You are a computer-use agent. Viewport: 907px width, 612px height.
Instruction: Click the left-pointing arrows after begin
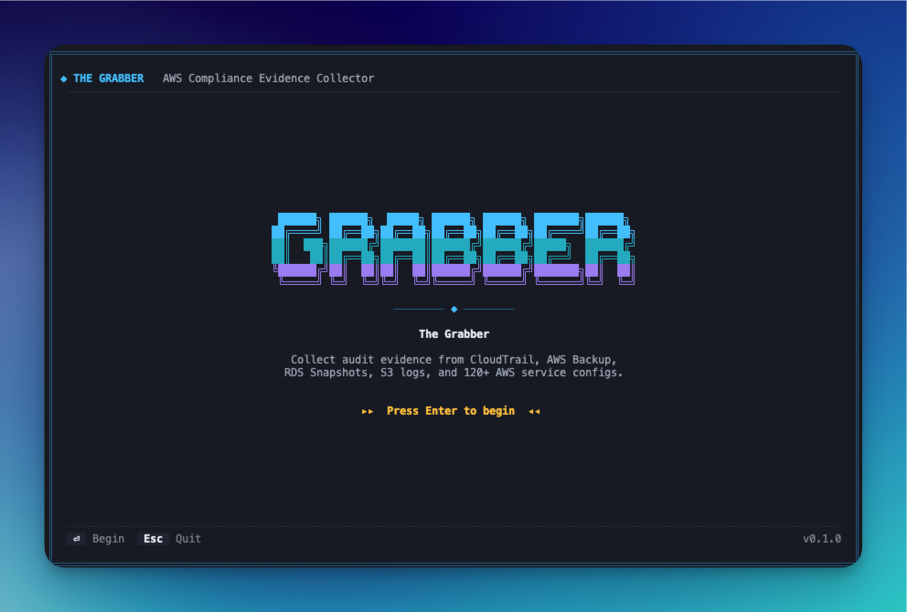(x=533, y=411)
